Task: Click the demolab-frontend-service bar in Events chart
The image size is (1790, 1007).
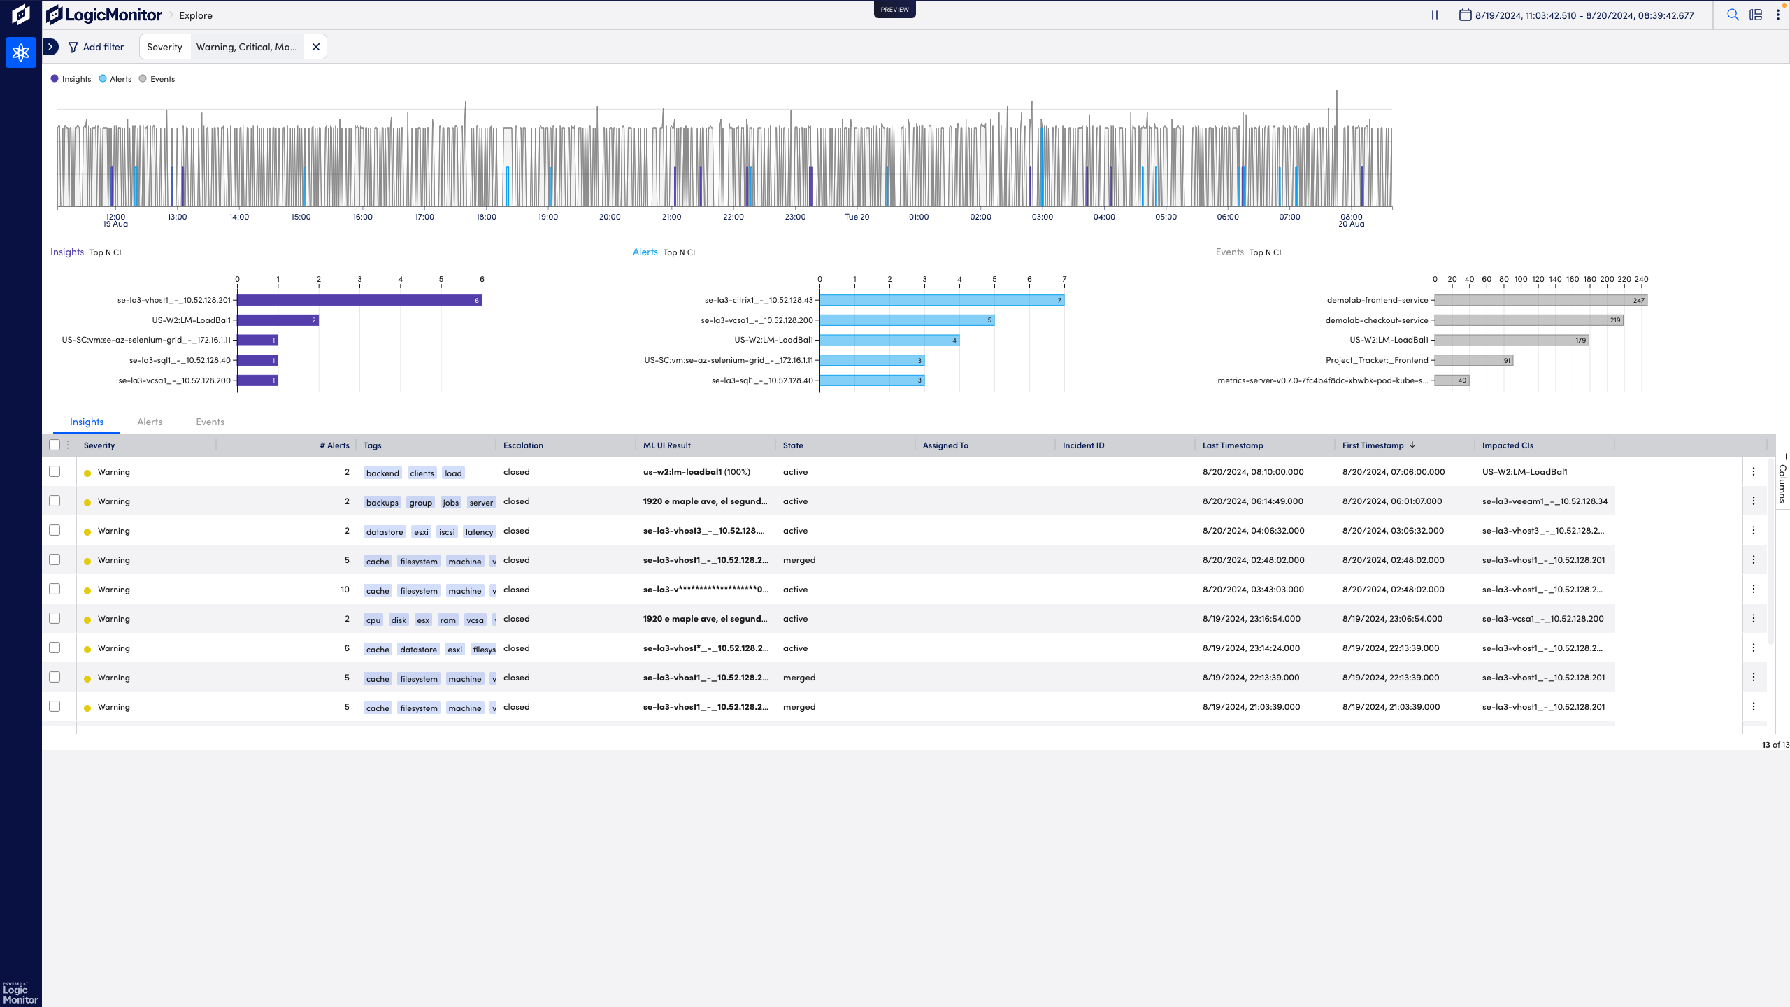Action: pyautogui.click(x=1538, y=299)
